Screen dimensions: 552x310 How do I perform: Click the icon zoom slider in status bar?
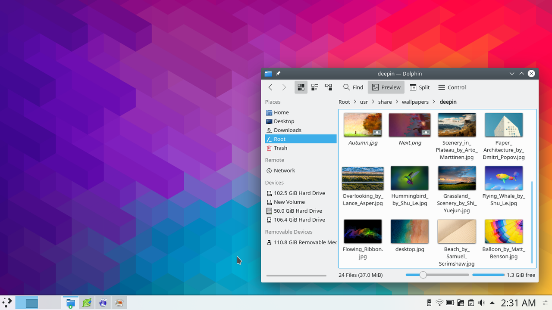pos(437,275)
